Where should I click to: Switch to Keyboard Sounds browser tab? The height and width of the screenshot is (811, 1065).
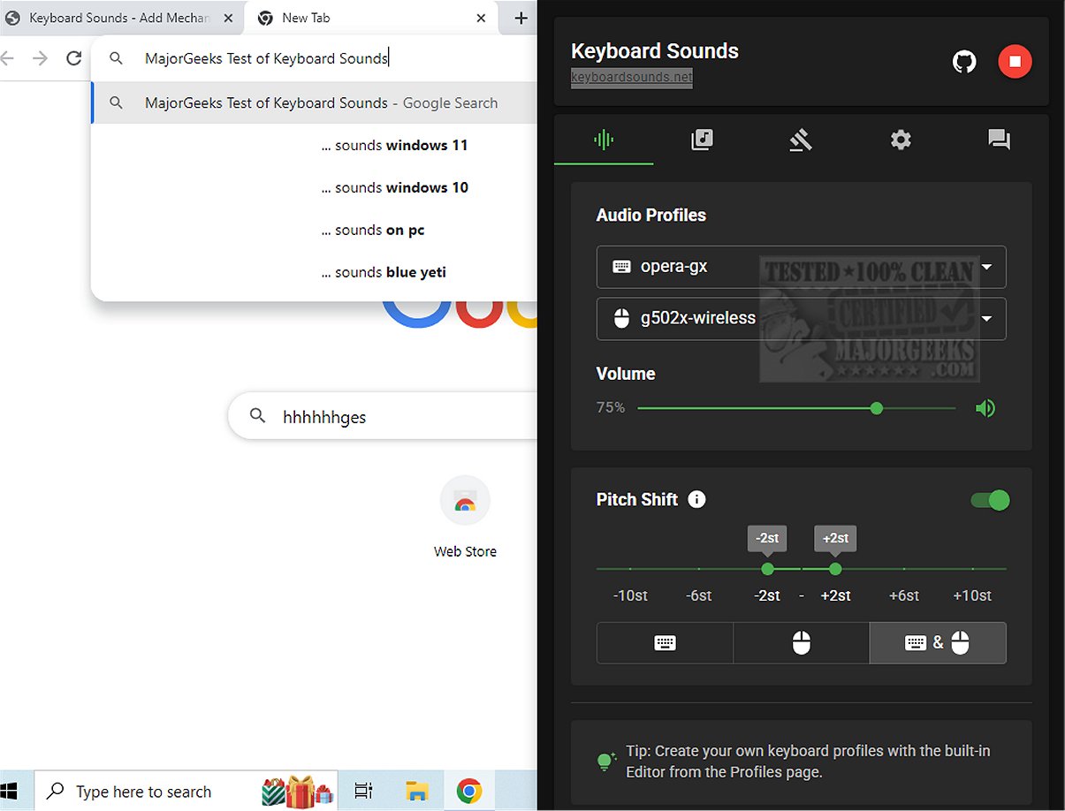coord(119,18)
